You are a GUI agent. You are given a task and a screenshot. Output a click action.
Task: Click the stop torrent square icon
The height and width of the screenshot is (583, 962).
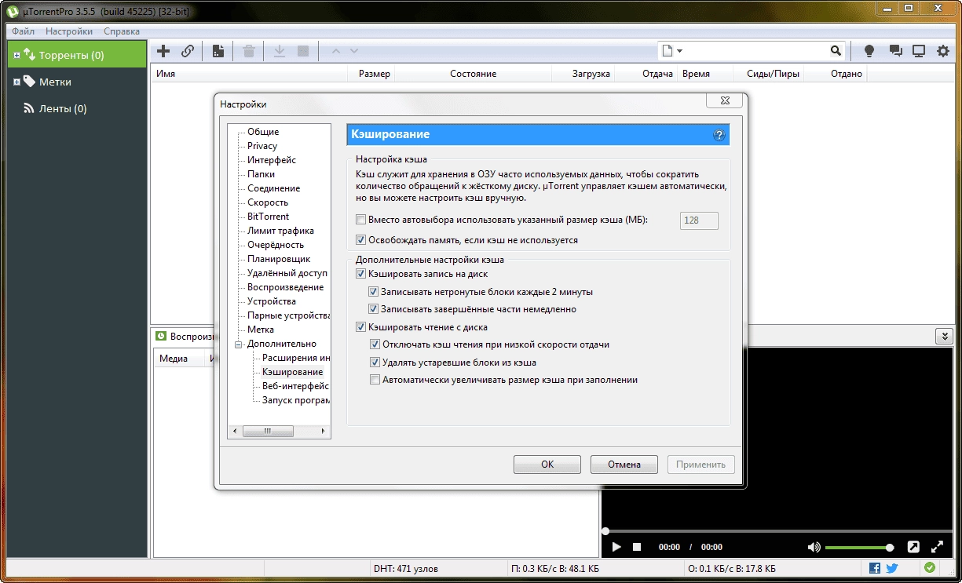[303, 51]
